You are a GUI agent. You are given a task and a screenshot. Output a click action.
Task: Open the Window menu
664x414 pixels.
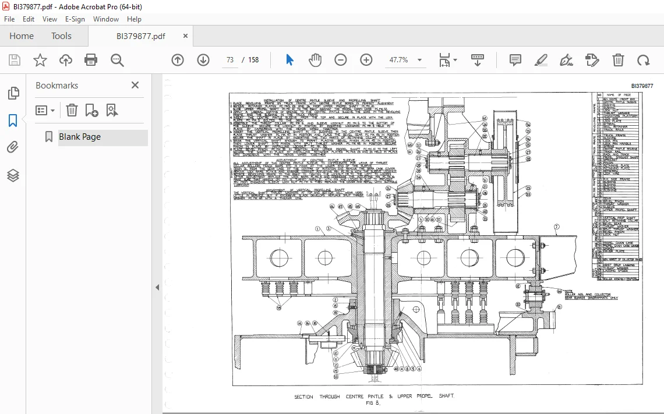106,19
